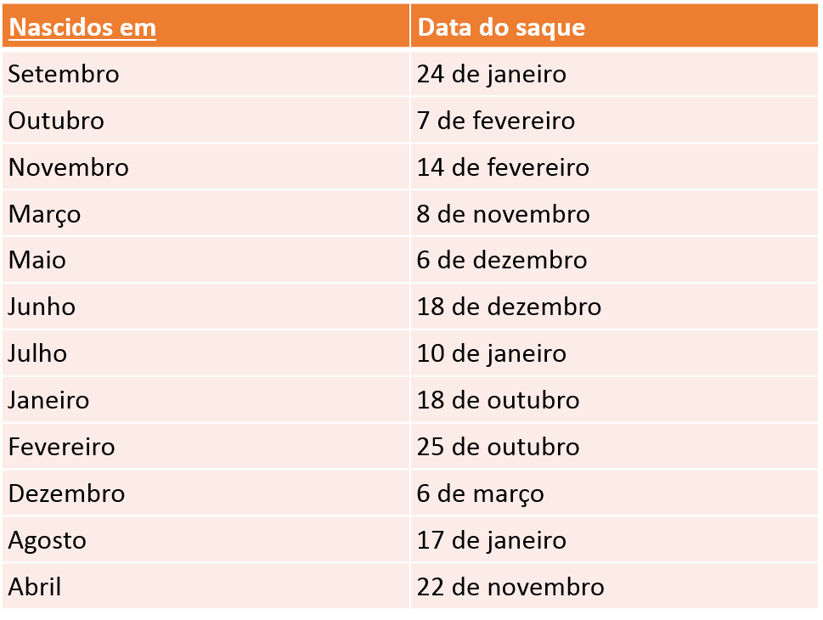Select the '22 de novembro' cell
The height and width of the screenshot is (620, 823).
click(510, 587)
